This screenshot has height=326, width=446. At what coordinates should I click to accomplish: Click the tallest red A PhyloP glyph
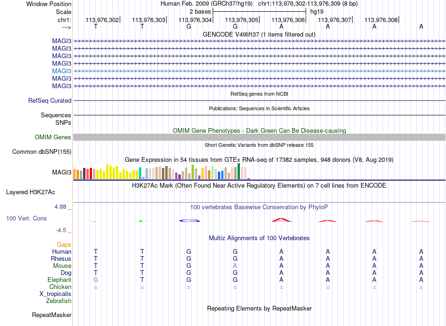click(282, 220)
